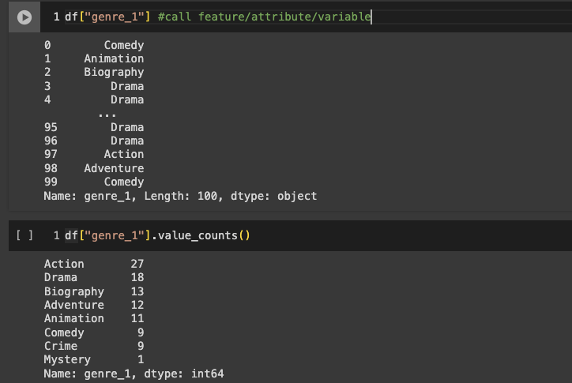Click the 'Animation' value in row 1

click(x=114, y=58)
